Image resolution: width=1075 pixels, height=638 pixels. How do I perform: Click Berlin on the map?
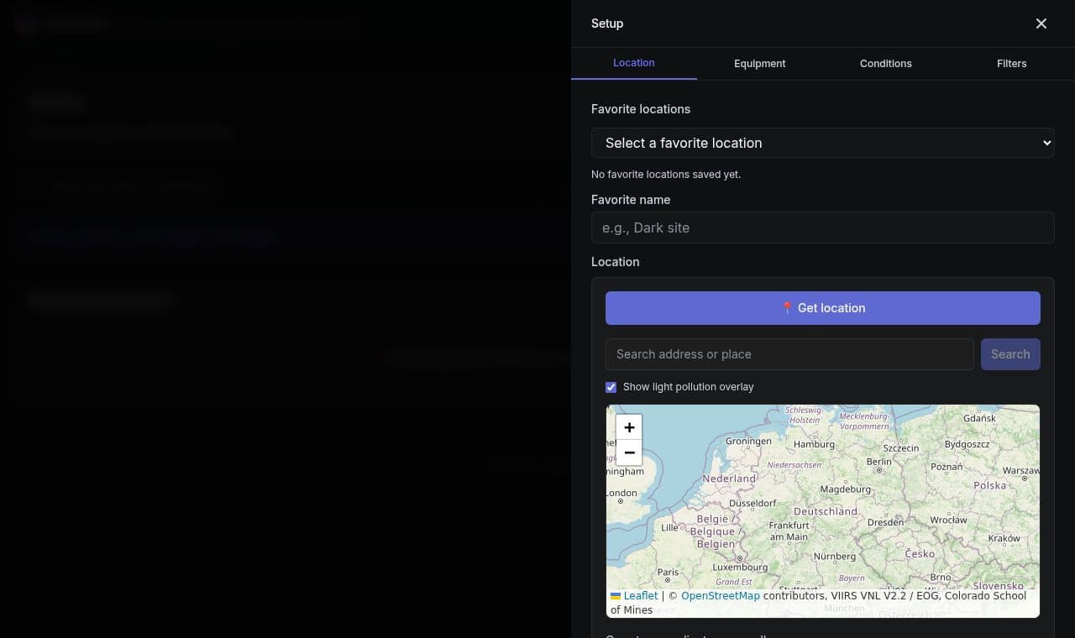[879, 462]
